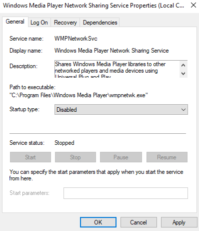Click the Startup type label

point(24,109)
